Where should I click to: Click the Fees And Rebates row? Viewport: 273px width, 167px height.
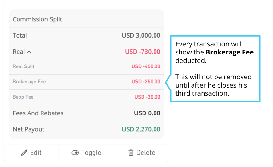(86, 113)
